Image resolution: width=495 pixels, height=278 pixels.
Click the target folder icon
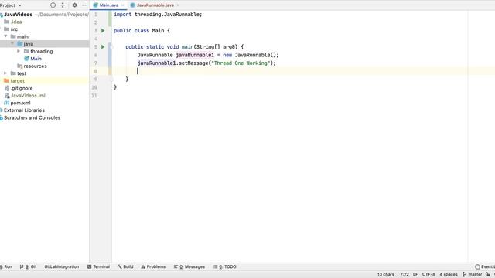coord(7,80)
